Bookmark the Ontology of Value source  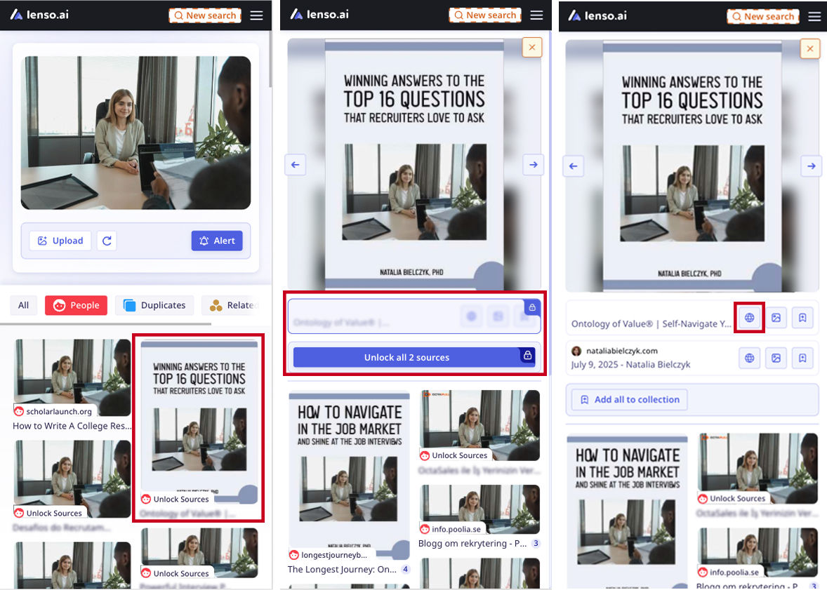pos(802,318)
